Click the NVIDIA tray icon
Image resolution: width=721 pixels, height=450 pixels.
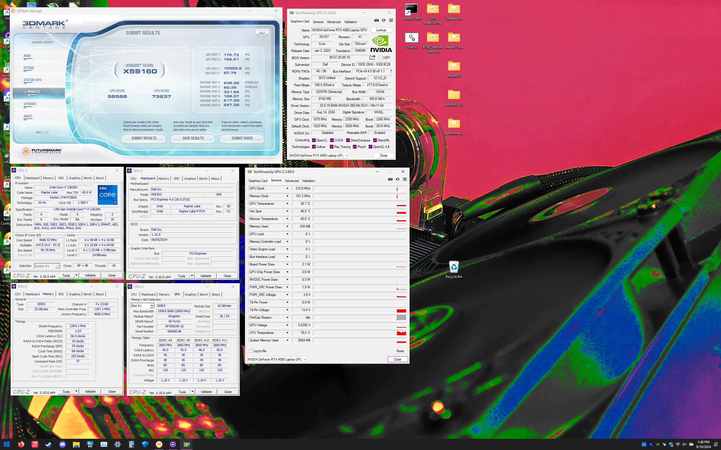pos(658,444)
